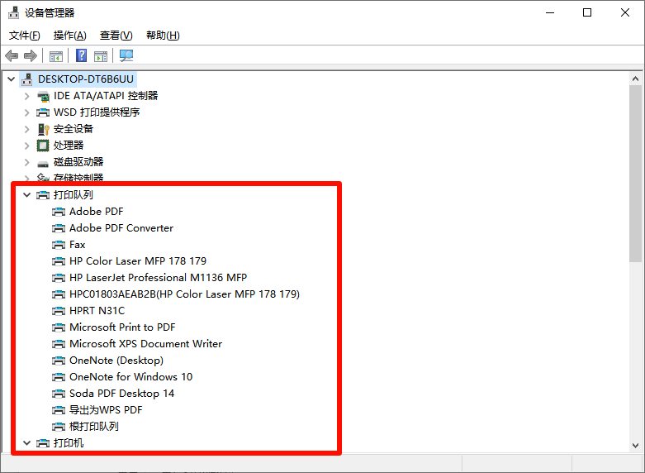
Task: Click the 安全设备 key icon
Action: coord(43,129)
